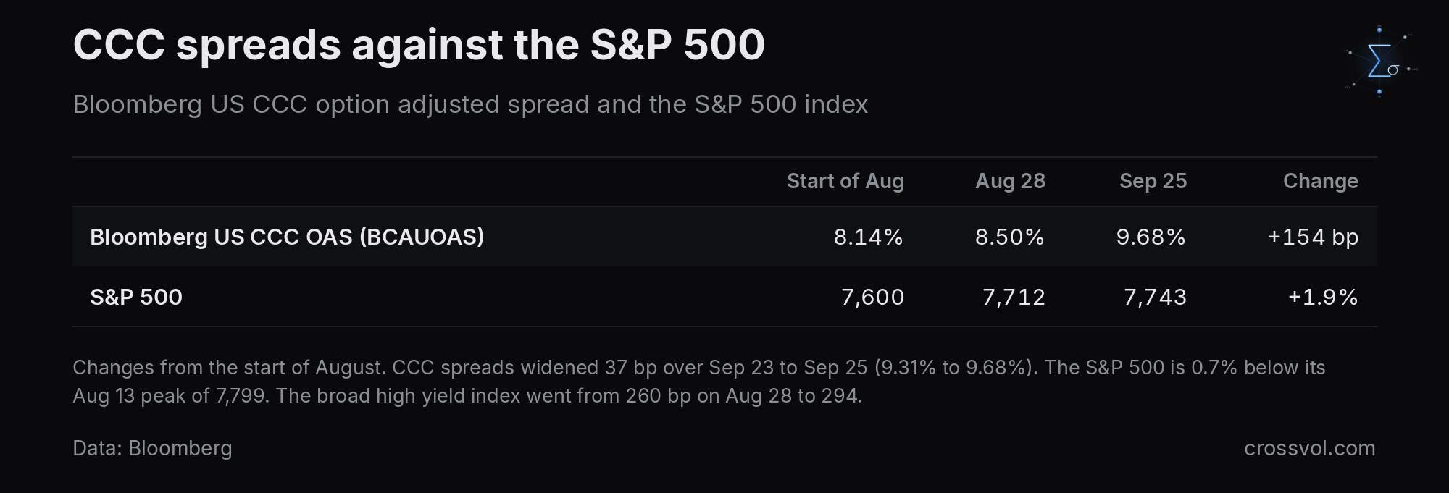Click the chart title 'CCC spreads against the S&P 500'
Screen dimensions: 1449x493
419,45
